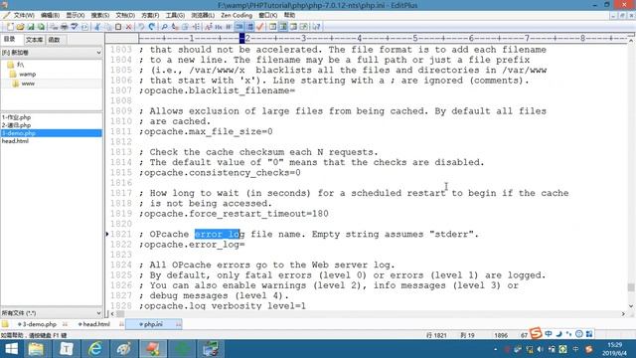Image resolution: width=636 pixels, height=358 pixels.
Task: Select the f:\ folder in directory tree
Action: 20,65
